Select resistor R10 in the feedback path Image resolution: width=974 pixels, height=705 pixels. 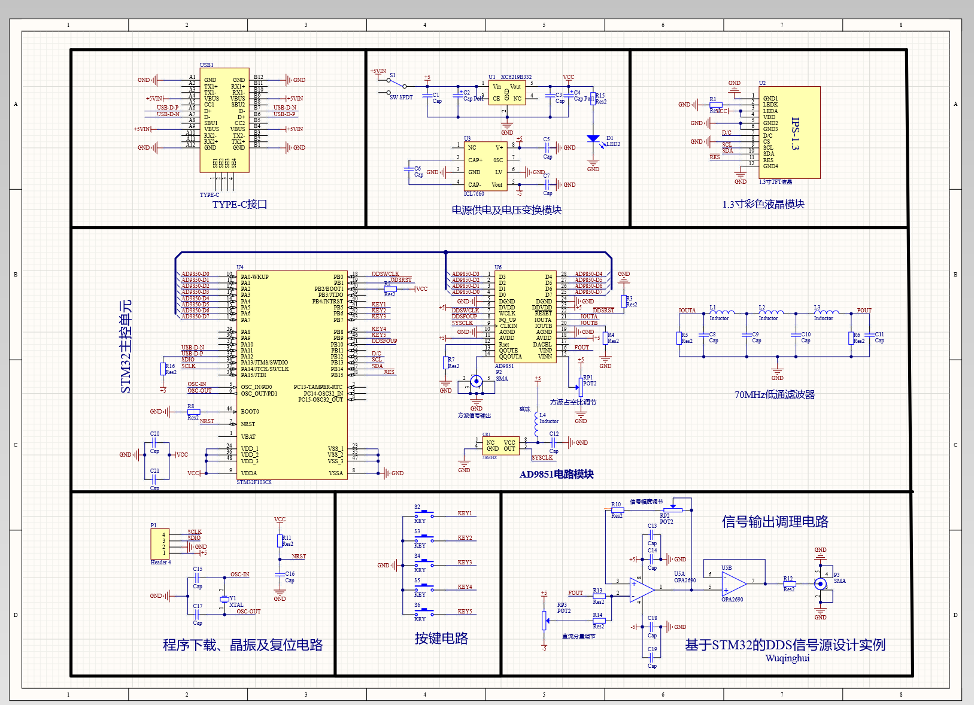tap(617, 510)
